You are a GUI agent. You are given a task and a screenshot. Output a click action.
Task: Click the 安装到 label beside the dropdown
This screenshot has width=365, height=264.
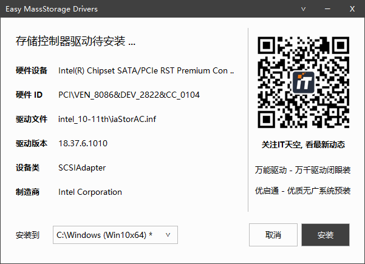pos(27,234)
